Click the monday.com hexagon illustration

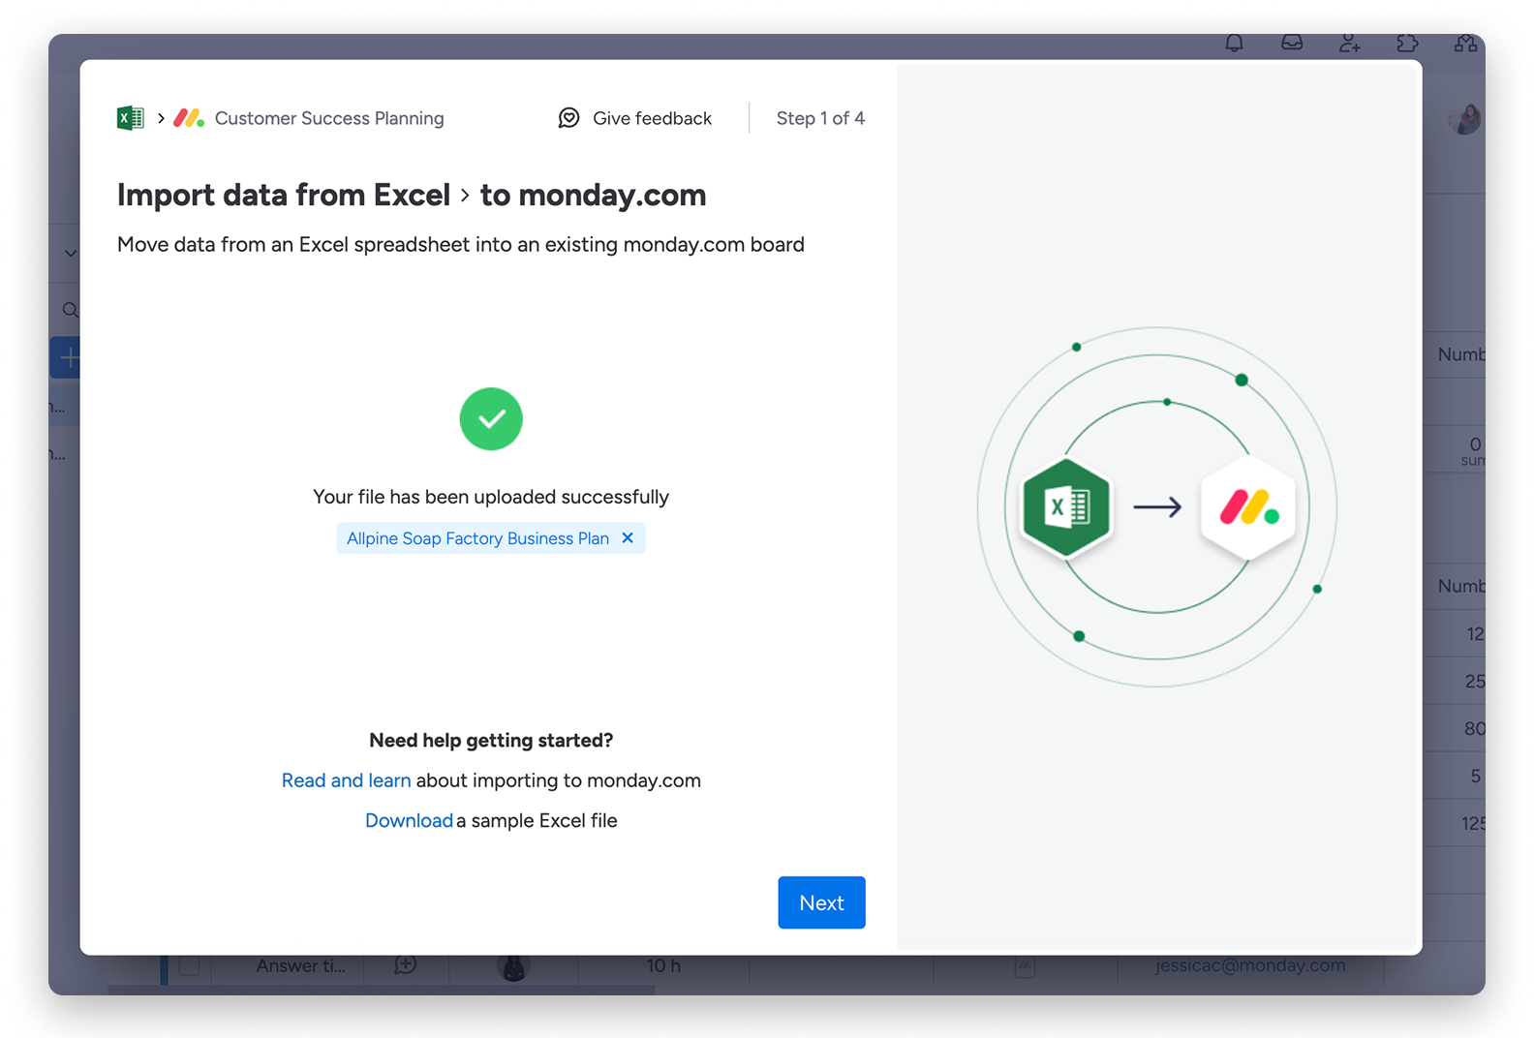(x=1248, y=507)
